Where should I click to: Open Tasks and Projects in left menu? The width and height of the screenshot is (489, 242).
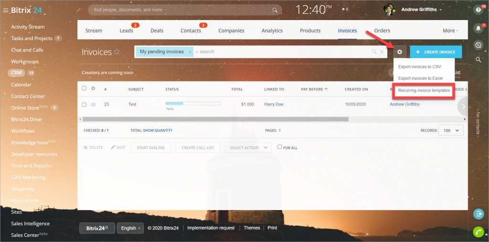[x=32, y=38]
